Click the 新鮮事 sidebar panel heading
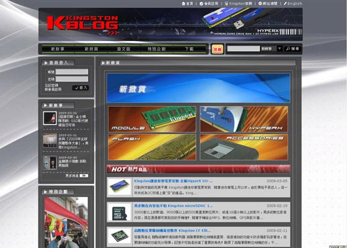The image size is (347, 248). [x=58, y=105]
